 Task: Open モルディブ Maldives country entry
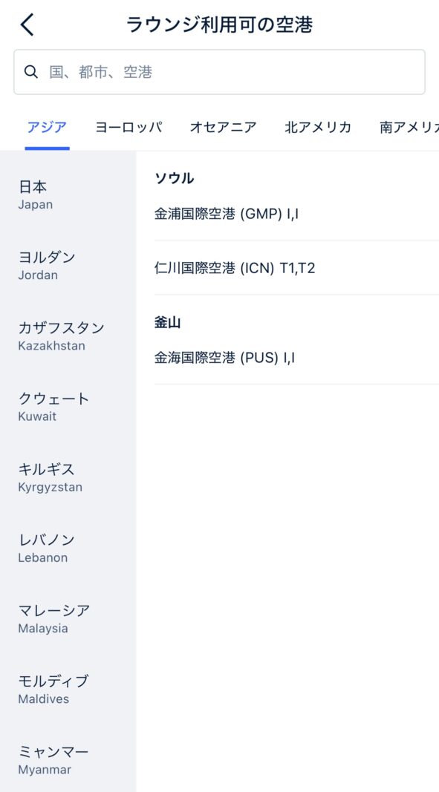[x=68, y=690]
